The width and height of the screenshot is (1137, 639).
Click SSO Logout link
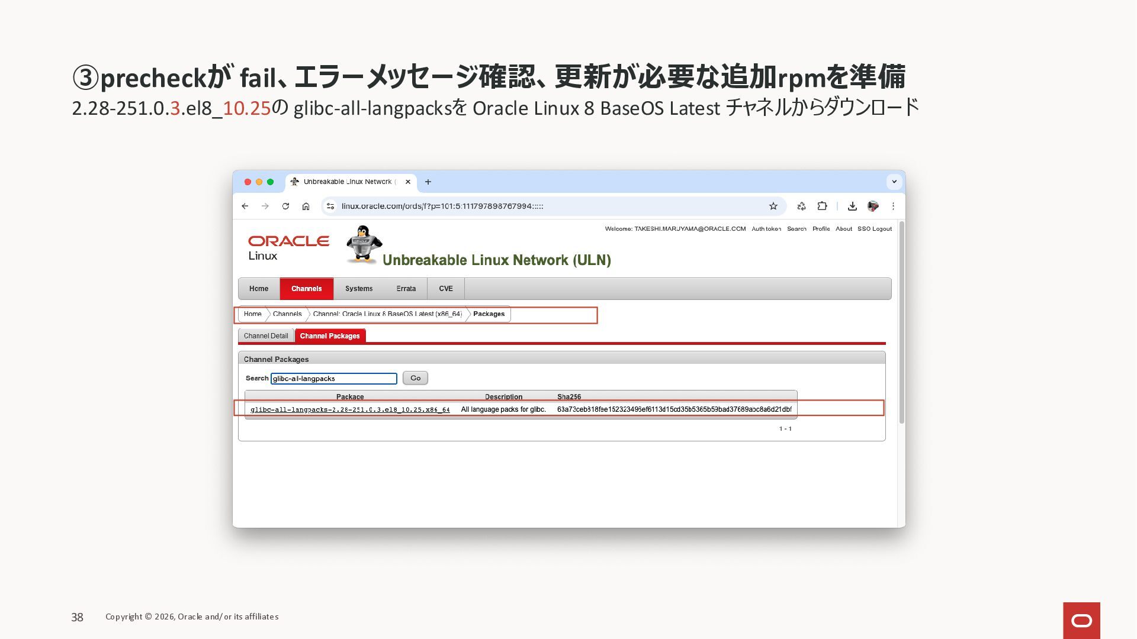874,229
